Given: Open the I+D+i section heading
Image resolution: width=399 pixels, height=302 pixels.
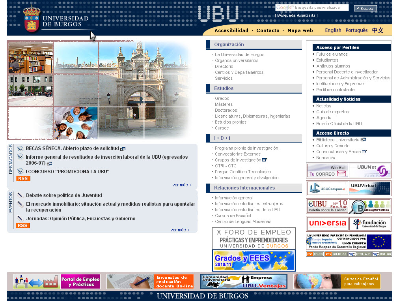Looking at the screenshot, I should coord(222,138).
